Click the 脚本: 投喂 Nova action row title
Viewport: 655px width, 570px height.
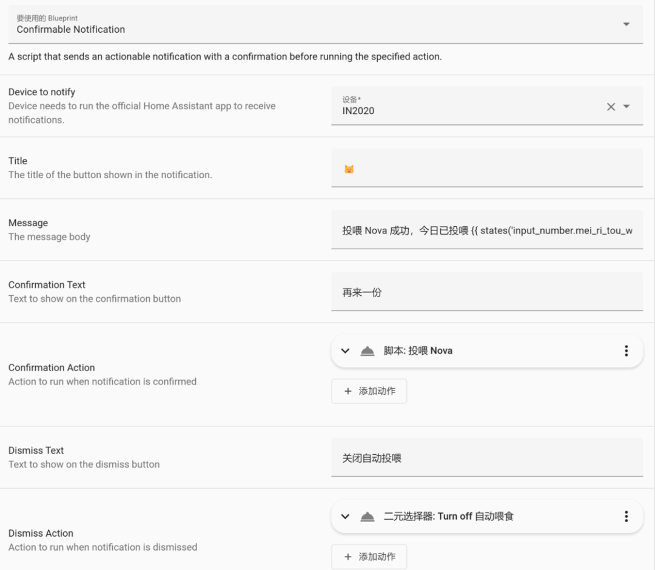(x=418, y=350)
